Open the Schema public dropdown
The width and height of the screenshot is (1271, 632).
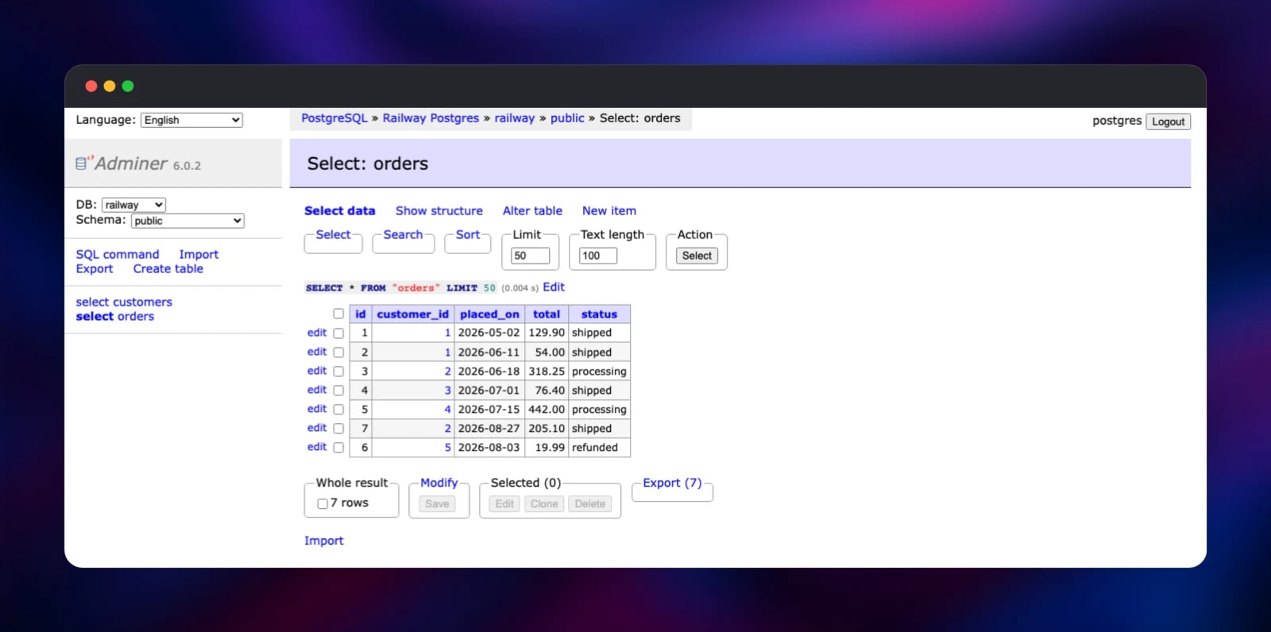[187, 221]
